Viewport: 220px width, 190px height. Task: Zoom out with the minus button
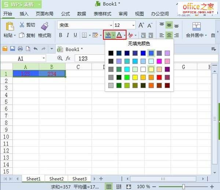(x=154, y=187)
